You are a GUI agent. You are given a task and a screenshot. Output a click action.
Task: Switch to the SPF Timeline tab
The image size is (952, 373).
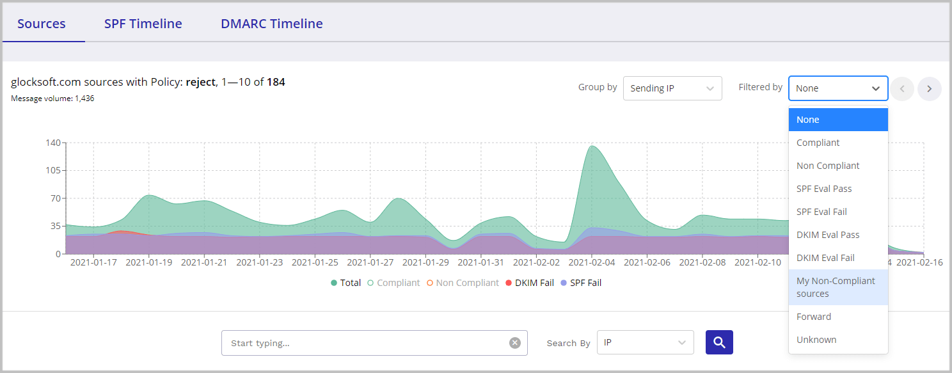(143, 23)
